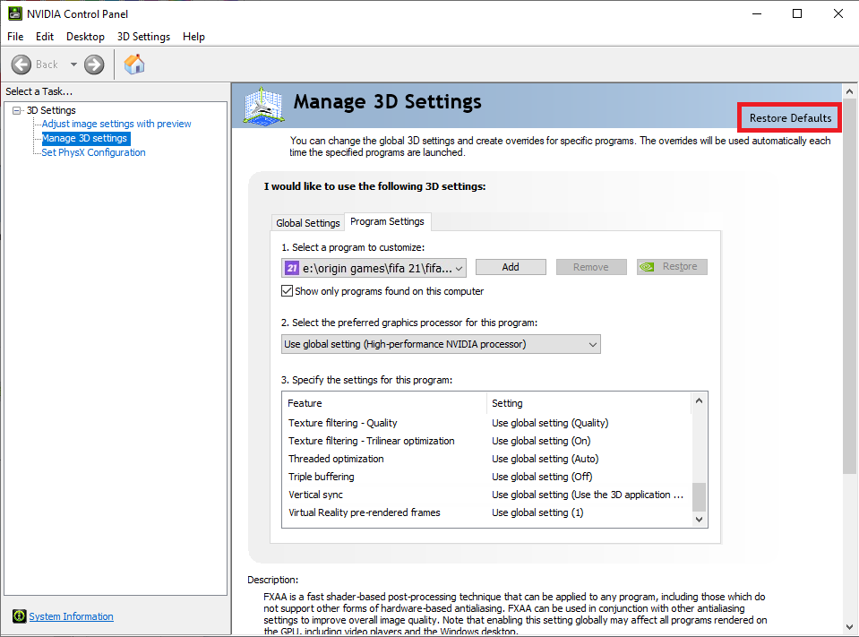The image size is (859, 637).
Task: Click Vertical sync's Use the 3D application value
Action: click(x=588, y=495)
